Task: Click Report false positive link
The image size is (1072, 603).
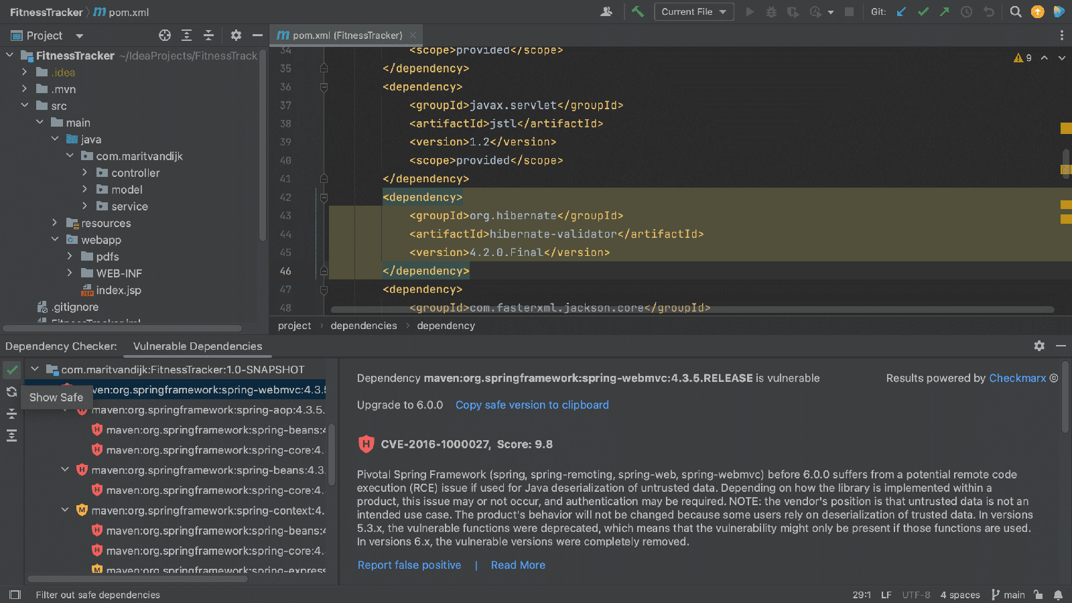Action: click(x=409, y=565)
